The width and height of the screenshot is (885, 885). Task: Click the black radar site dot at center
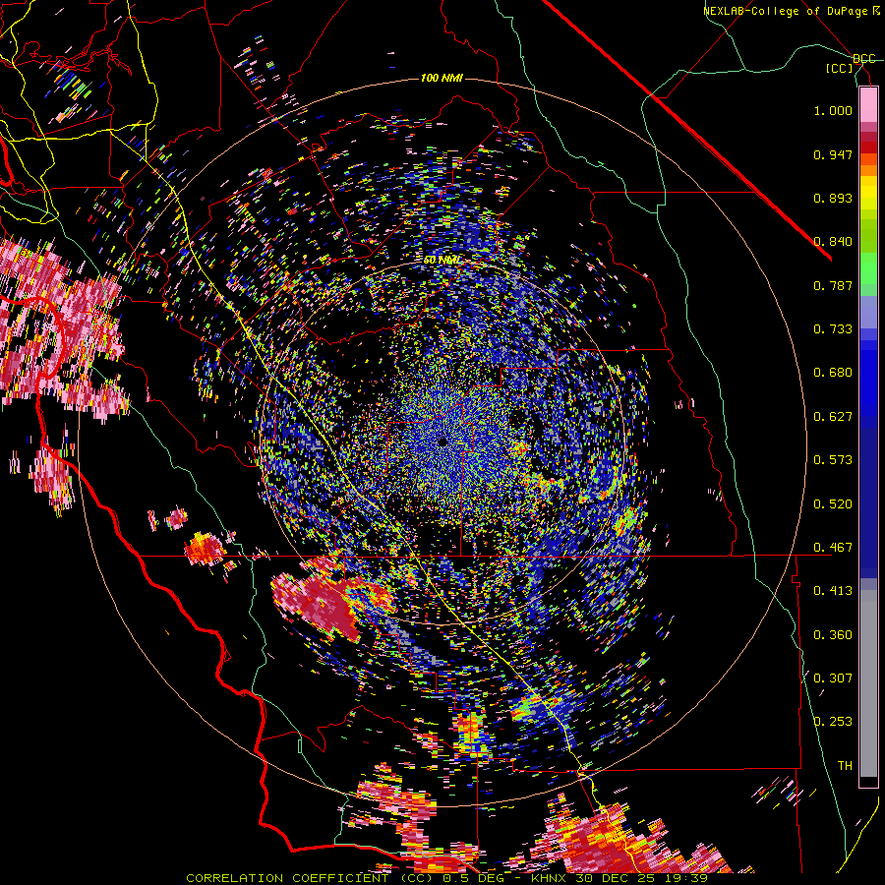pos(442,442)
